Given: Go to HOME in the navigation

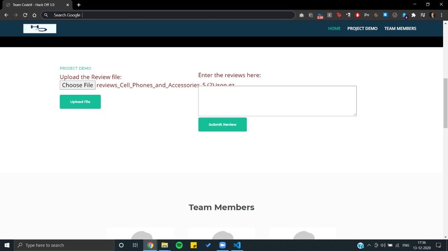Looking at the screenshot, I should tap(334, 28).
